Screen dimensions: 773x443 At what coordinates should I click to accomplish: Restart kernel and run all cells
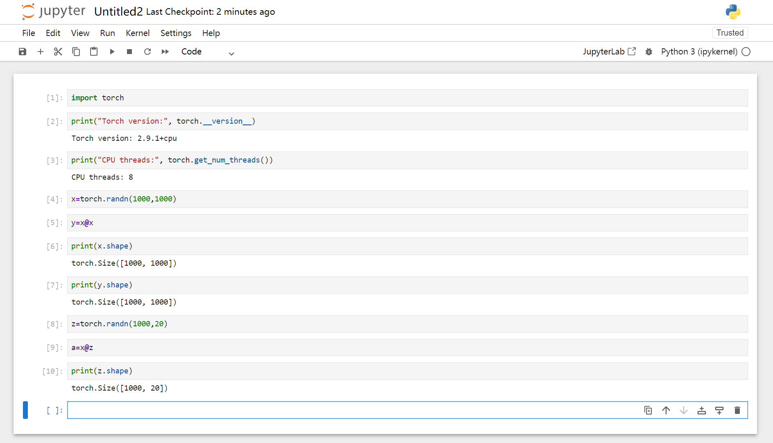pos(165,52)
